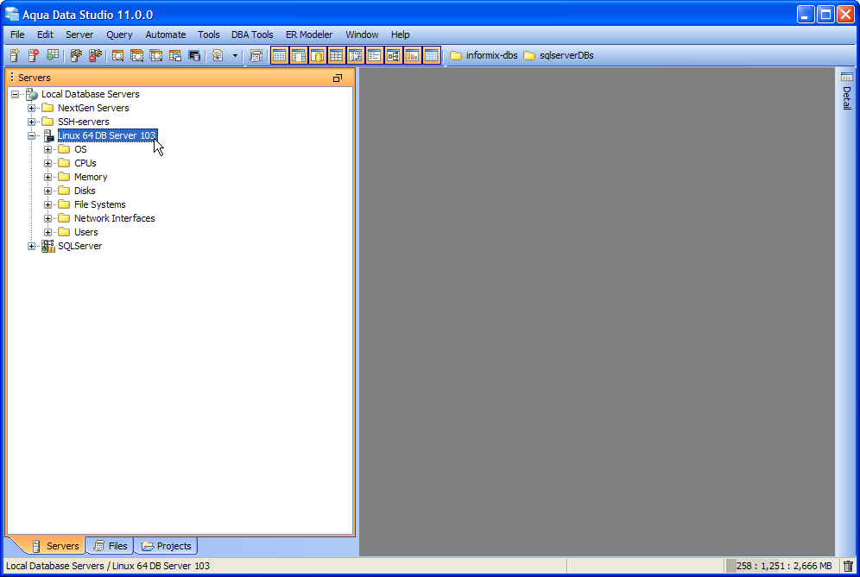Screen dimensions: 860x577
Task: Maximize the Servers panel using its header icon
Action: (x=338, y=78)
